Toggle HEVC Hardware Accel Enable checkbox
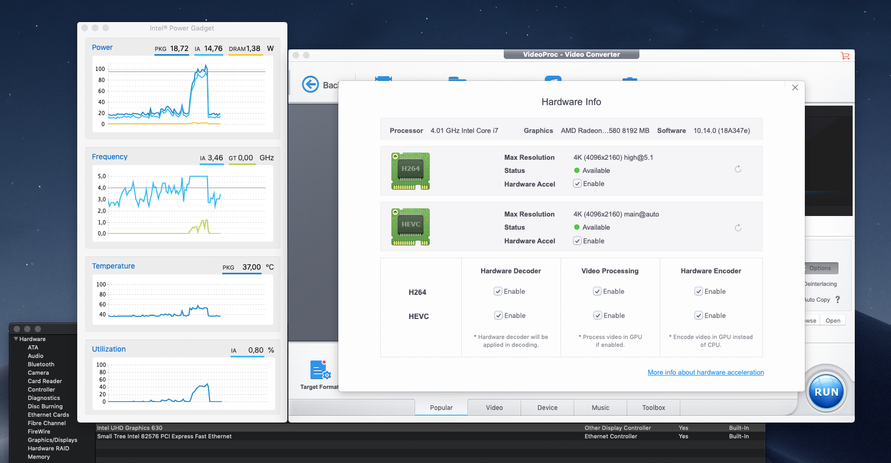Screen dimensions: 891x463 (577, 241)
